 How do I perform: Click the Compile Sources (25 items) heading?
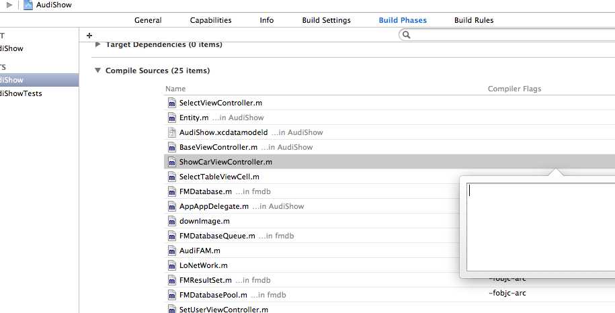pos(158,71)
